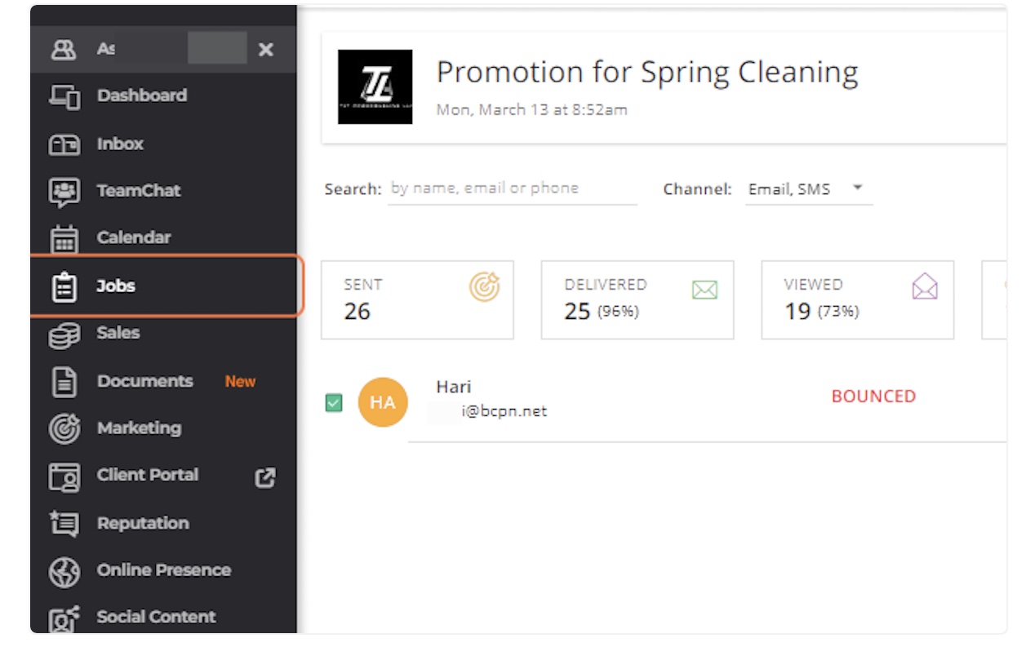Screen dimensions: 1035x656
Task: Click the Reputation star-list icon
Action: point(64,524)
